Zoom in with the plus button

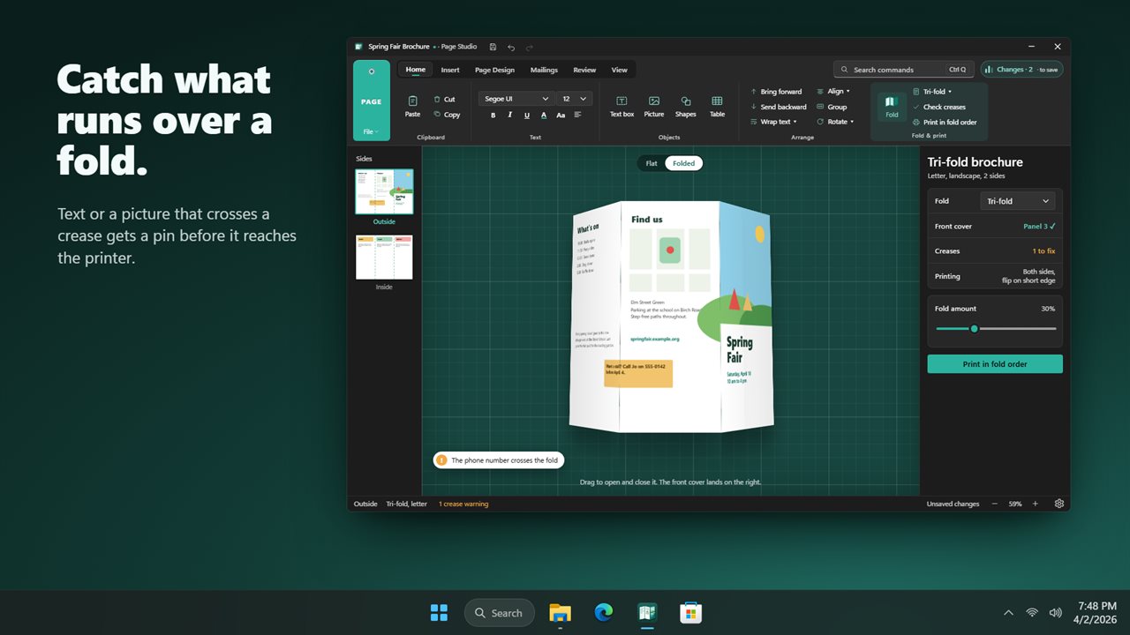[x=1036, y=504]
